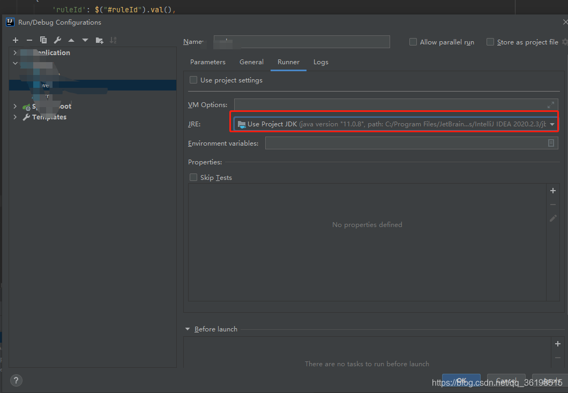Collapse the Before launch section

[x=188, y=329]
